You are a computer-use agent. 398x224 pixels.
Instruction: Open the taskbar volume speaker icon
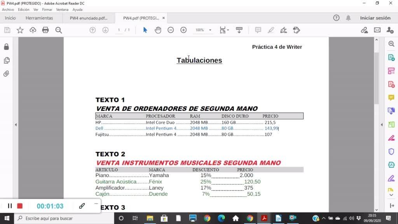351,218
